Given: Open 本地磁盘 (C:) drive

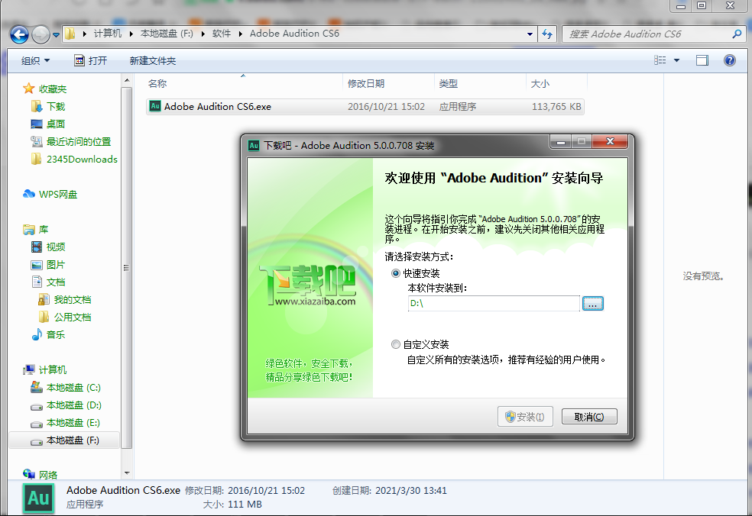Looking at the screenshot, I should (x=65, y=387).
